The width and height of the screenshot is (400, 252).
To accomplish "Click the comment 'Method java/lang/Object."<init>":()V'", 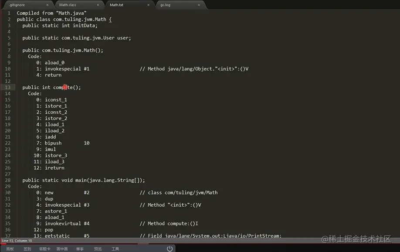I will pos(198,69).
